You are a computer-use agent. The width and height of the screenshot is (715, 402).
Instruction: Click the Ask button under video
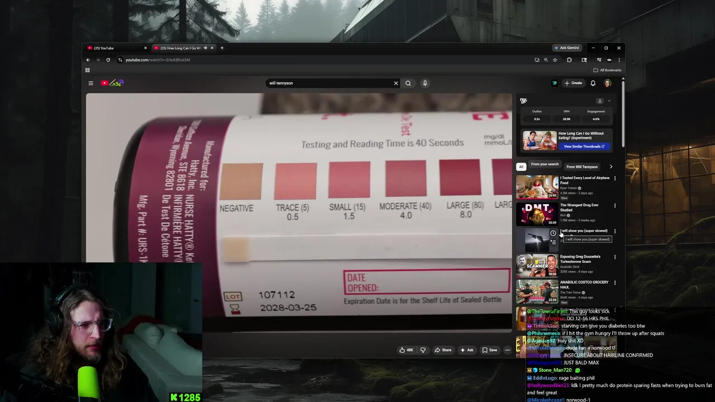(x=466, y=350)
